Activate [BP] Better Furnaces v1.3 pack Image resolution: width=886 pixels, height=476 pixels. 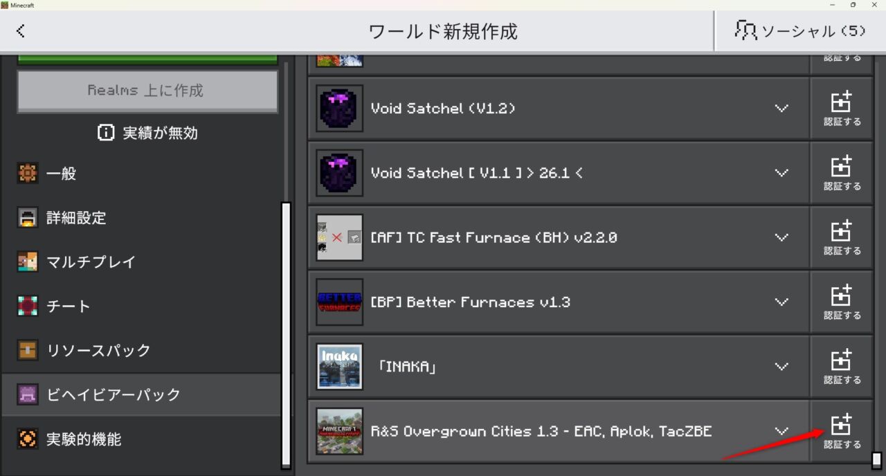tap(842, 302)
